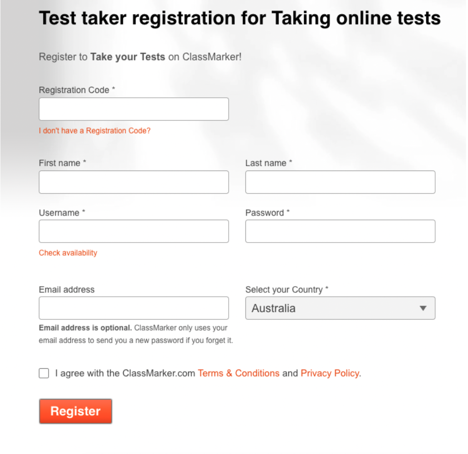Open the country dropdown showing Australia
468x454 pixels.
tap(332, 308)
